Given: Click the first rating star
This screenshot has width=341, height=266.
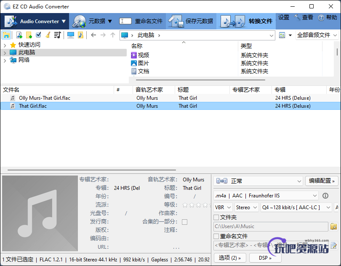Looking at the screenshot, I should click(x=185, y=205).
